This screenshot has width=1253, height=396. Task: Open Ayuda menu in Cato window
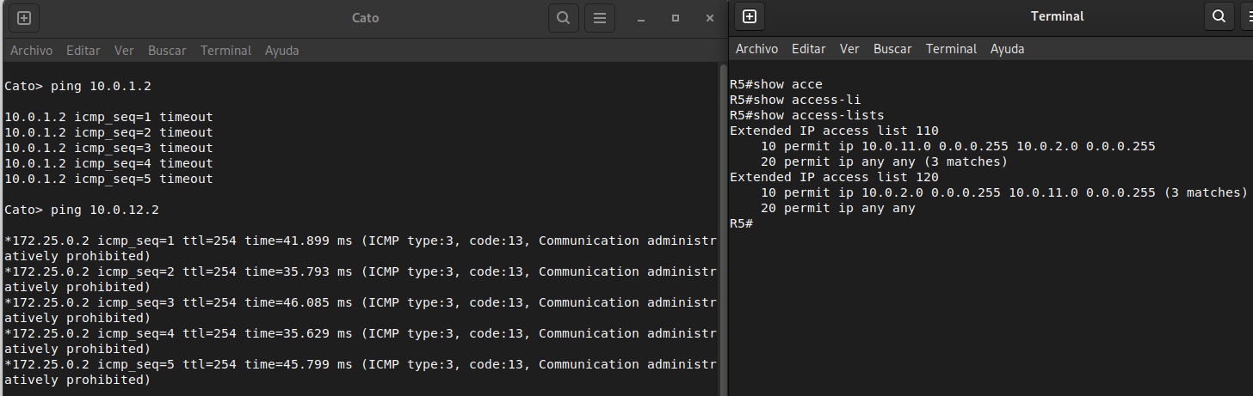[x=282, y=51]
